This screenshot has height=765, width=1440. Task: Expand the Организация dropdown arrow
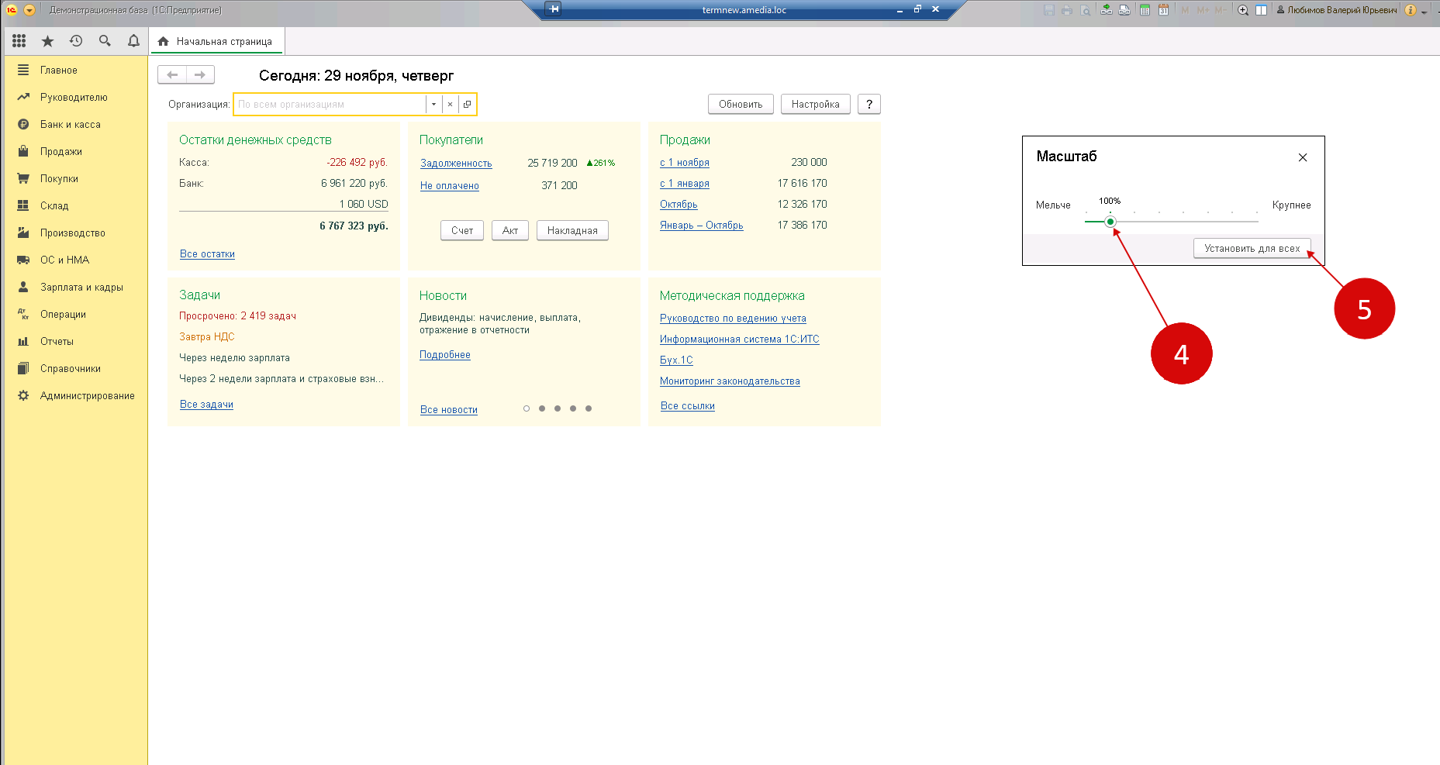pos(433,104)
